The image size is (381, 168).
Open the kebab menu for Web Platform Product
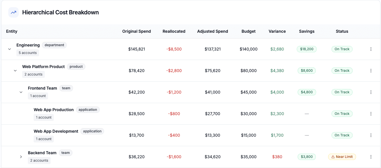371,71
